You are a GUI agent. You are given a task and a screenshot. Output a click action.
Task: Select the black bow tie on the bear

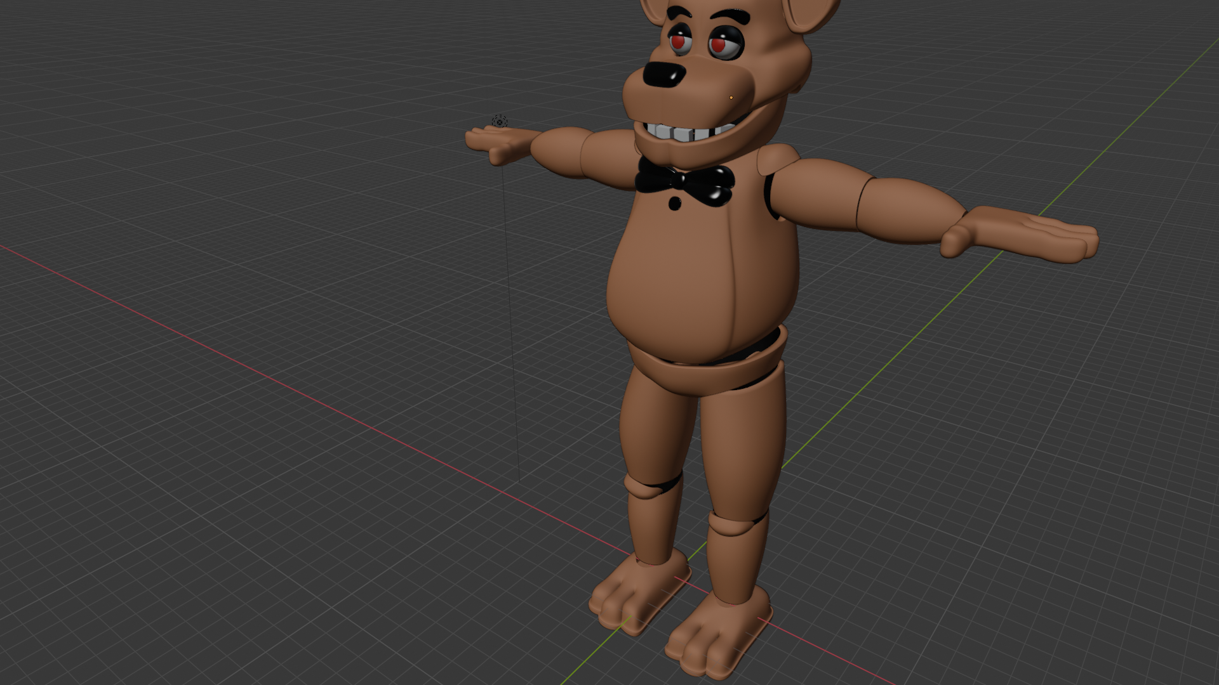(685, 181)
